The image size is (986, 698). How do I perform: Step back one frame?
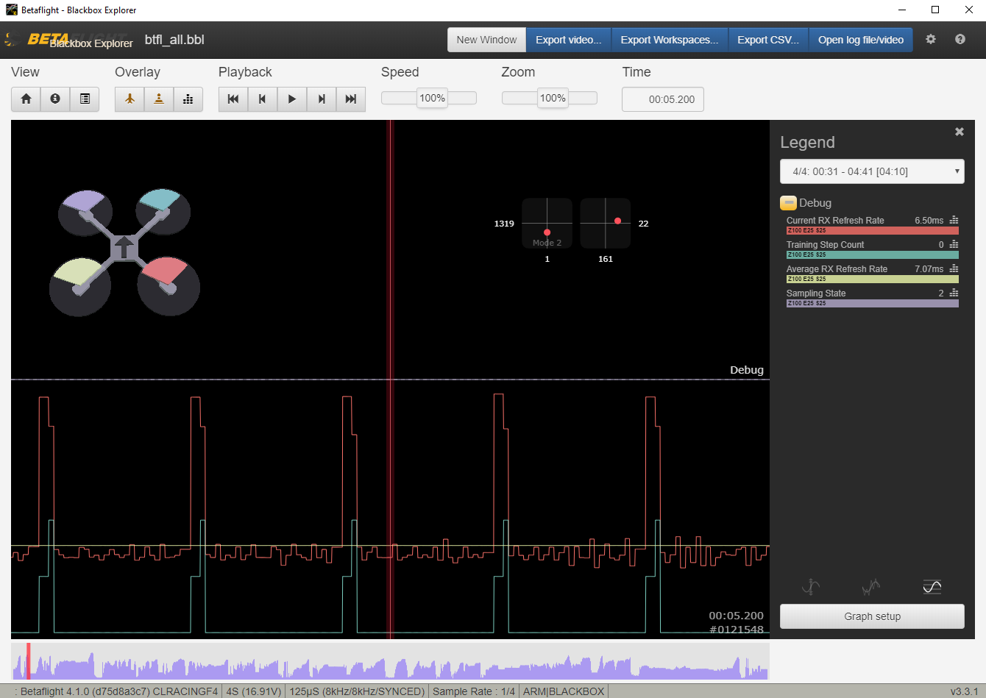click(x=263, y=99)
